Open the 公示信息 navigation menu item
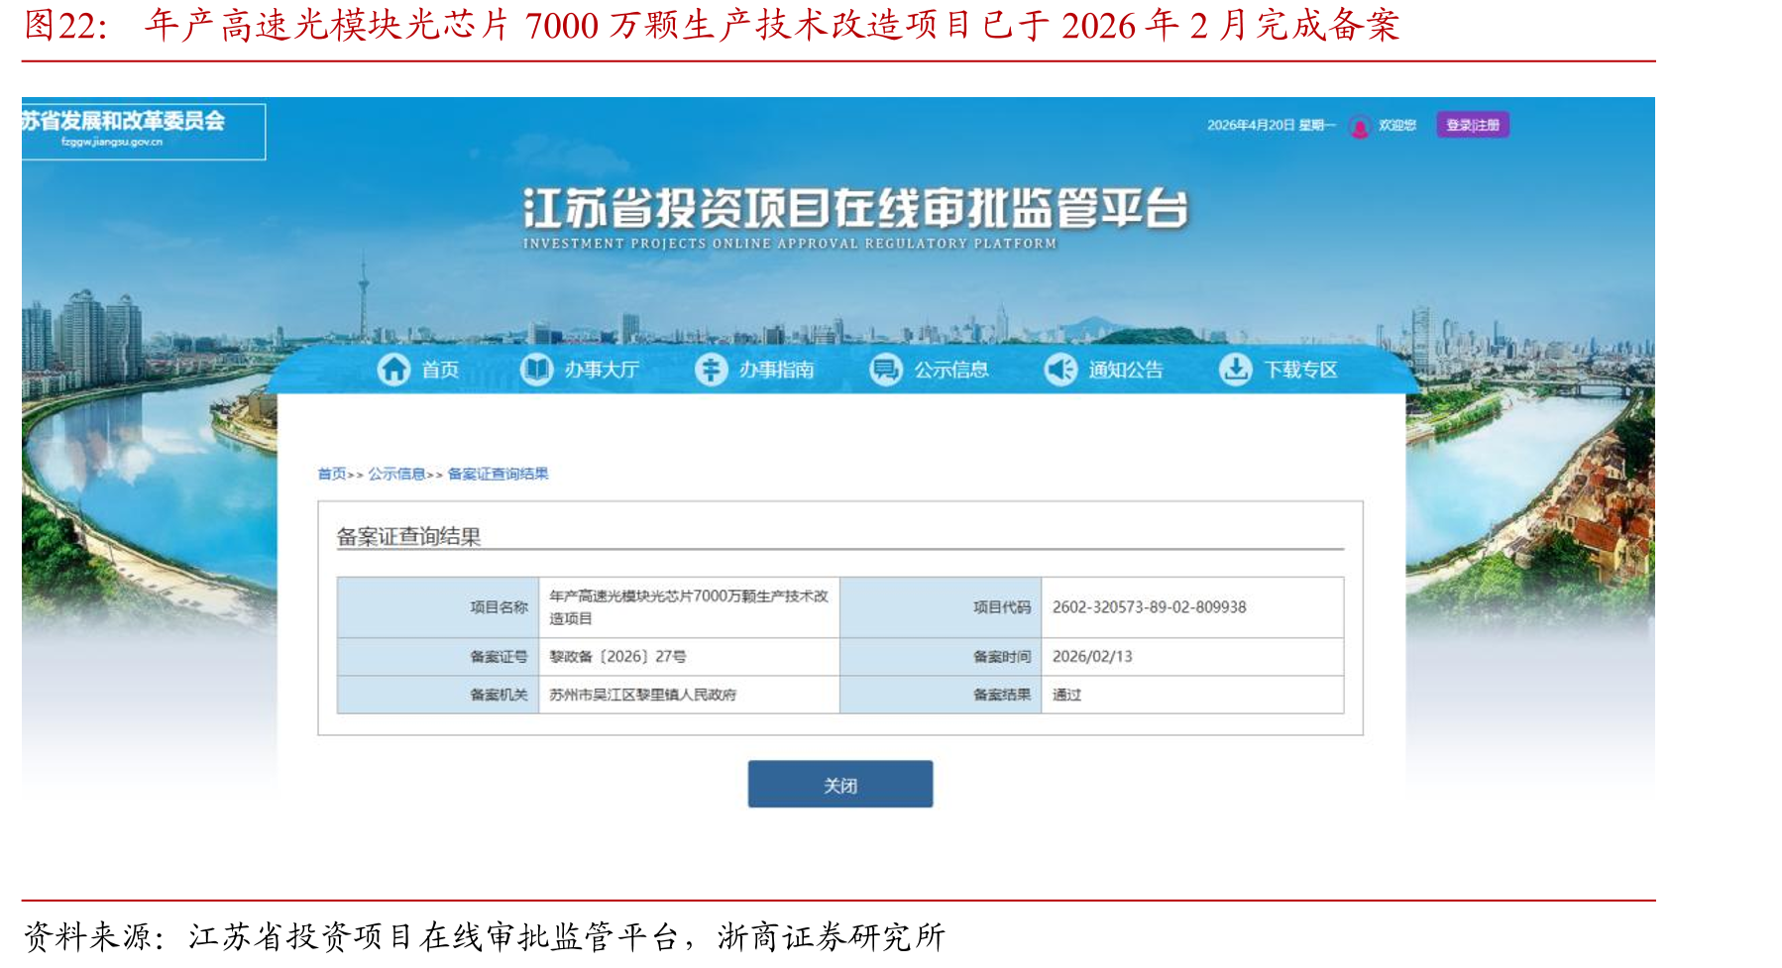1782x968 pixels. (x=951, y=370)
